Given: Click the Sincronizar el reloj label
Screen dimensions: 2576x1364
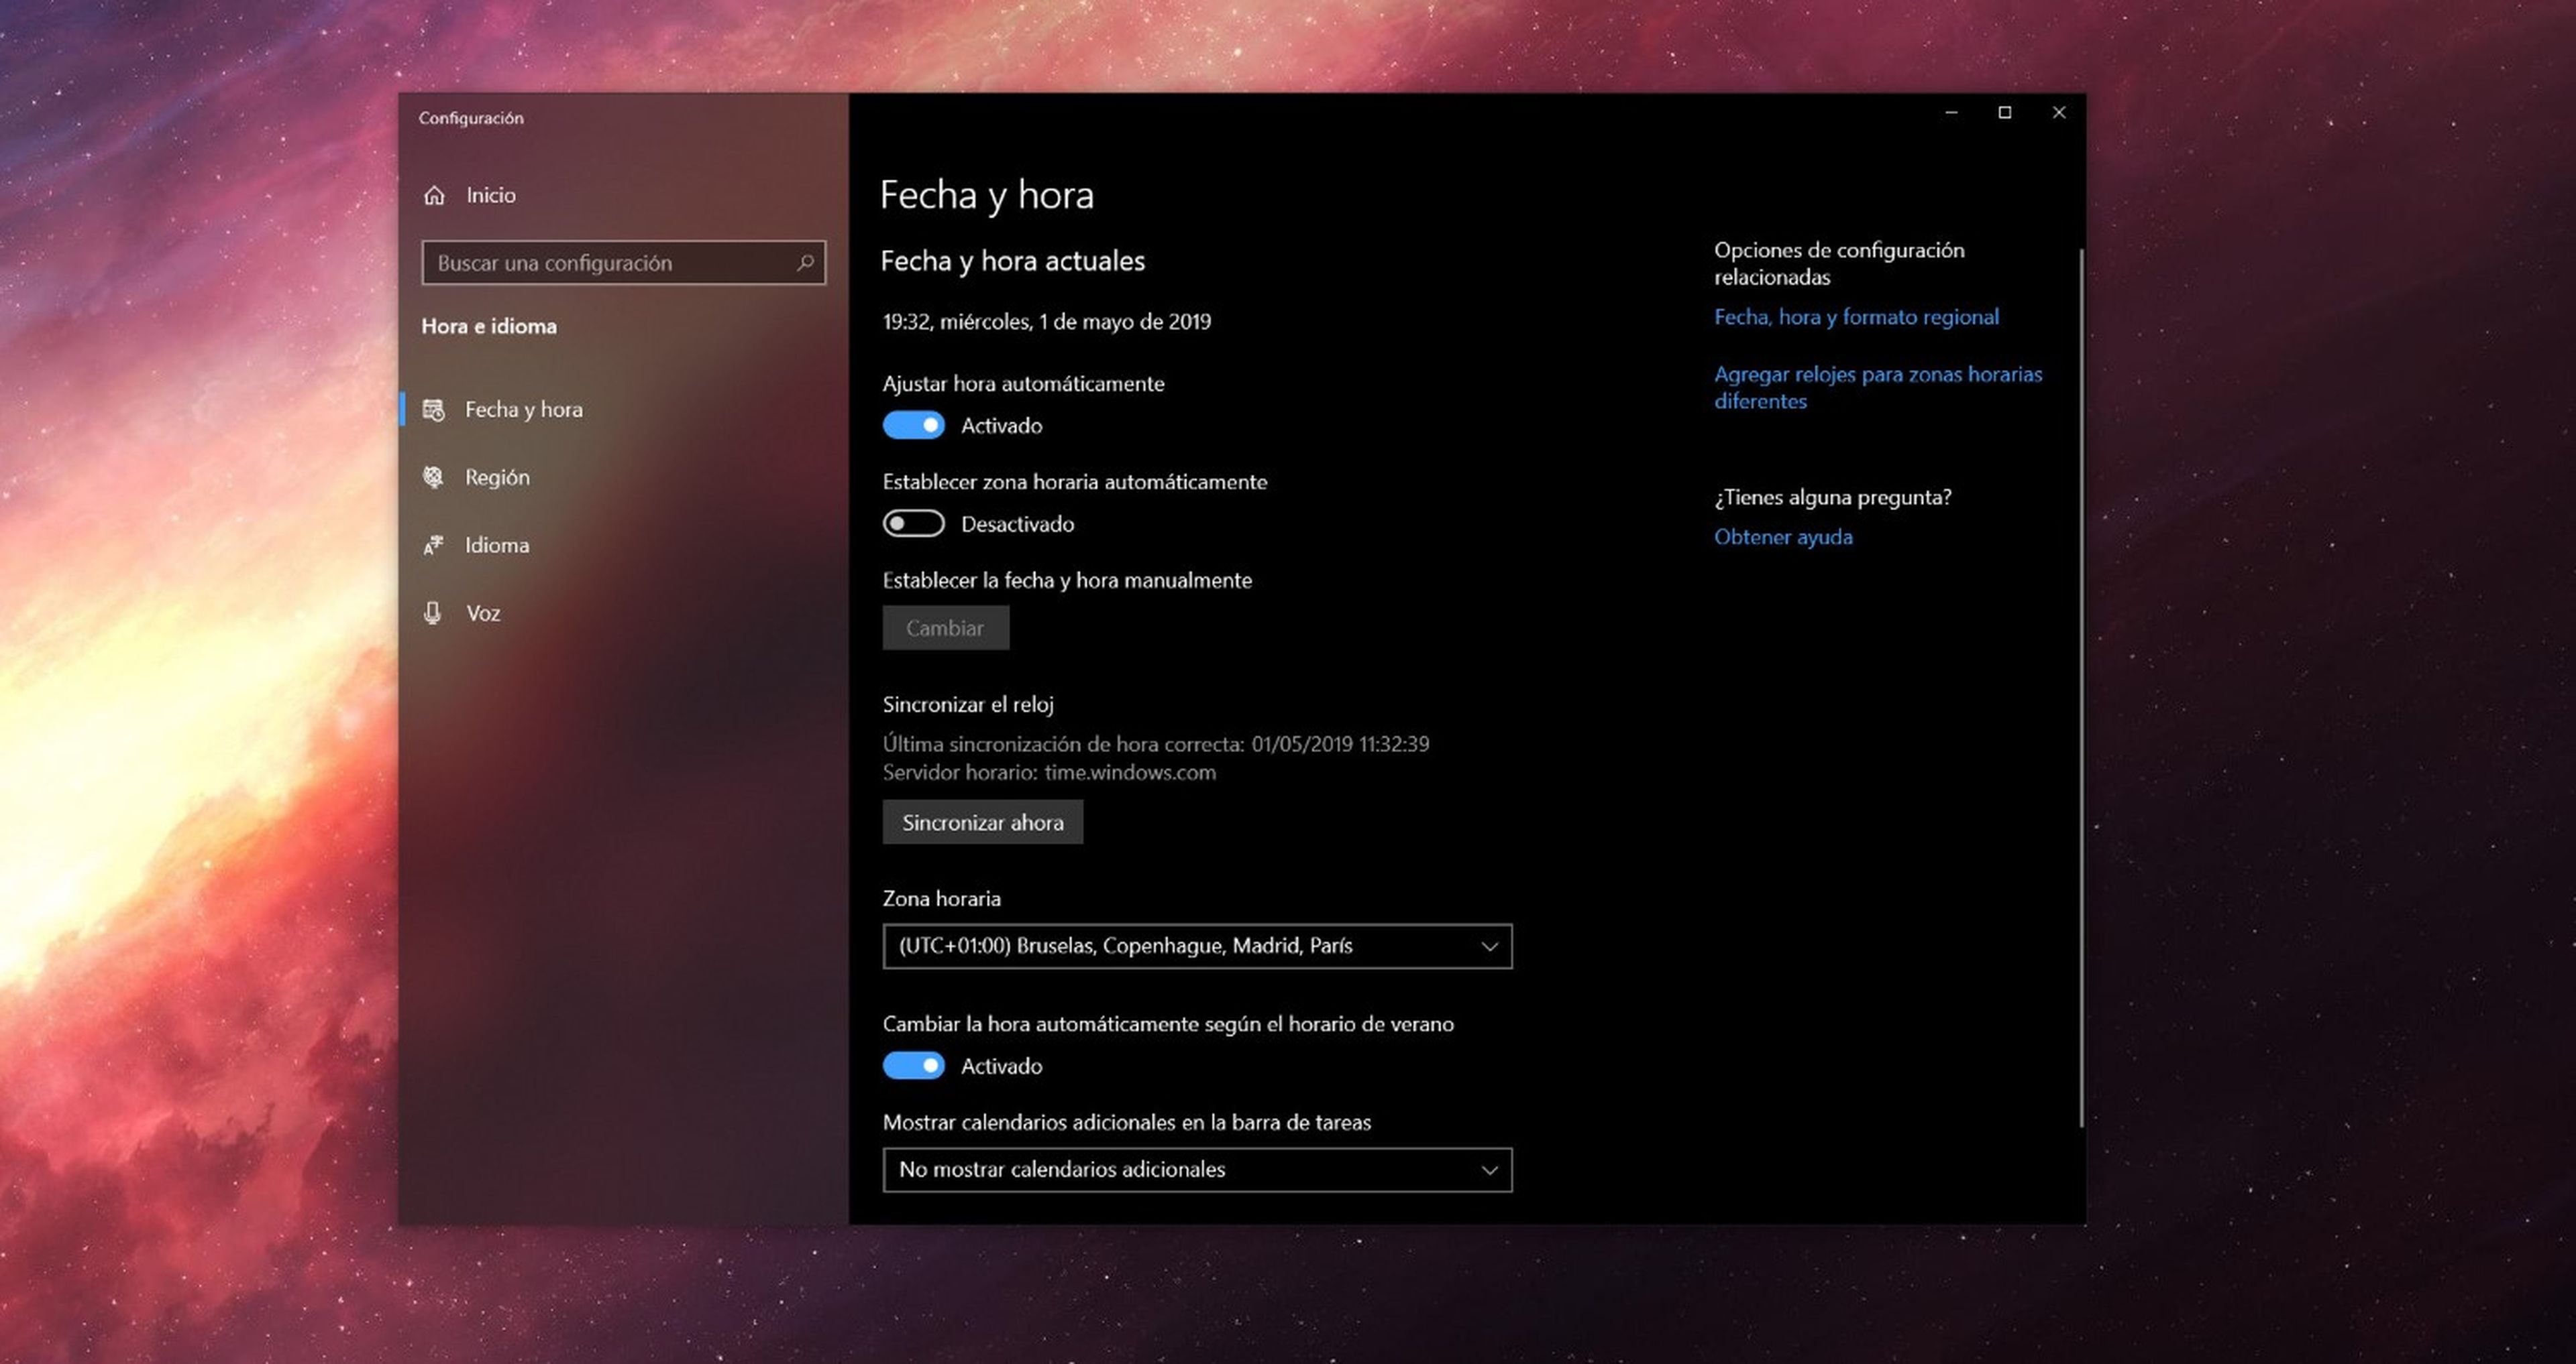Looking at the screenshot, I should pos(968,704).
